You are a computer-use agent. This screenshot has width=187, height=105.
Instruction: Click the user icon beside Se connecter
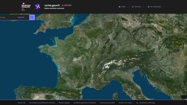(x=148, y=7)
